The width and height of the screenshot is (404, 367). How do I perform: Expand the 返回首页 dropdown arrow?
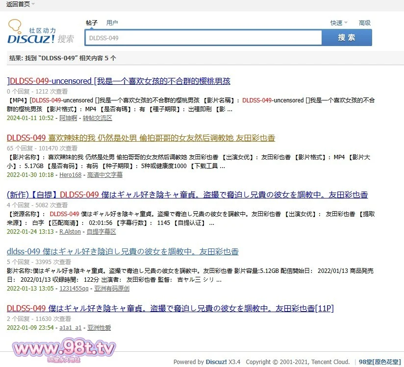click(33, 4)
